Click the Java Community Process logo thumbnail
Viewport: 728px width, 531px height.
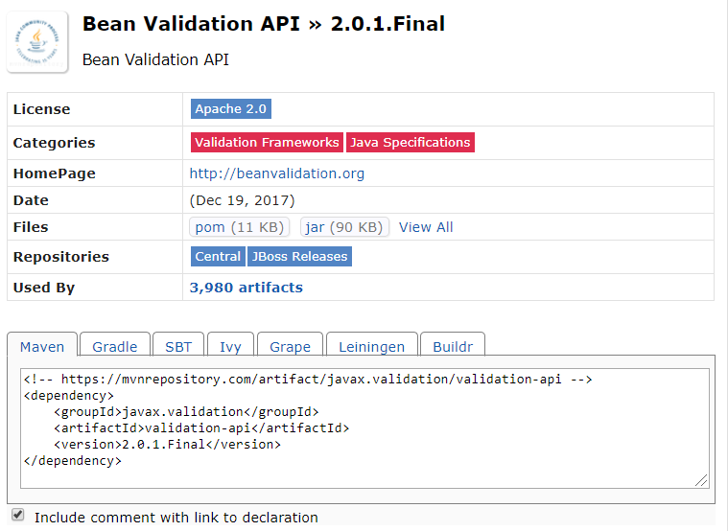point(37,42)
